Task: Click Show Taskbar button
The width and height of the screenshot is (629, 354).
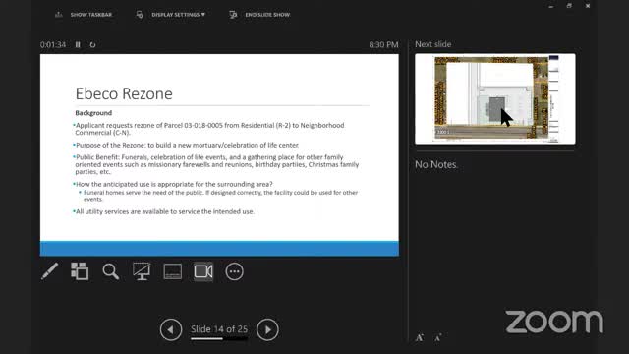Action: (x=84, y=15)
